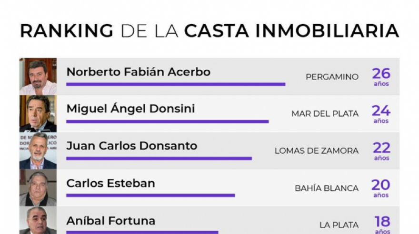Image resolution: width=419 pixels, height=234 pixels.
Task: Select the name Aníbal Fortuna
Action: (111, 221)
